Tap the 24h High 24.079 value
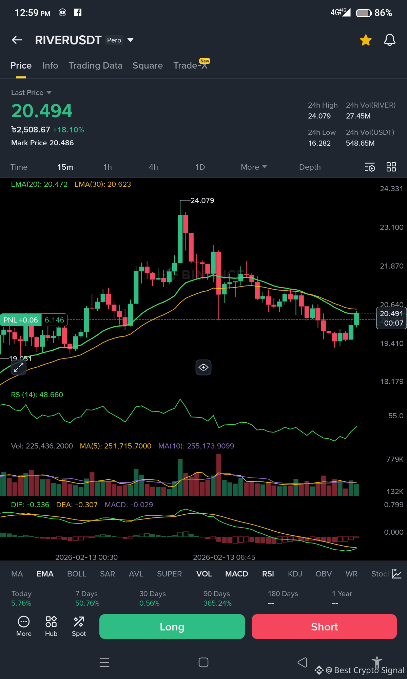Viewport: 407px width, 679px height. (319, 116)
